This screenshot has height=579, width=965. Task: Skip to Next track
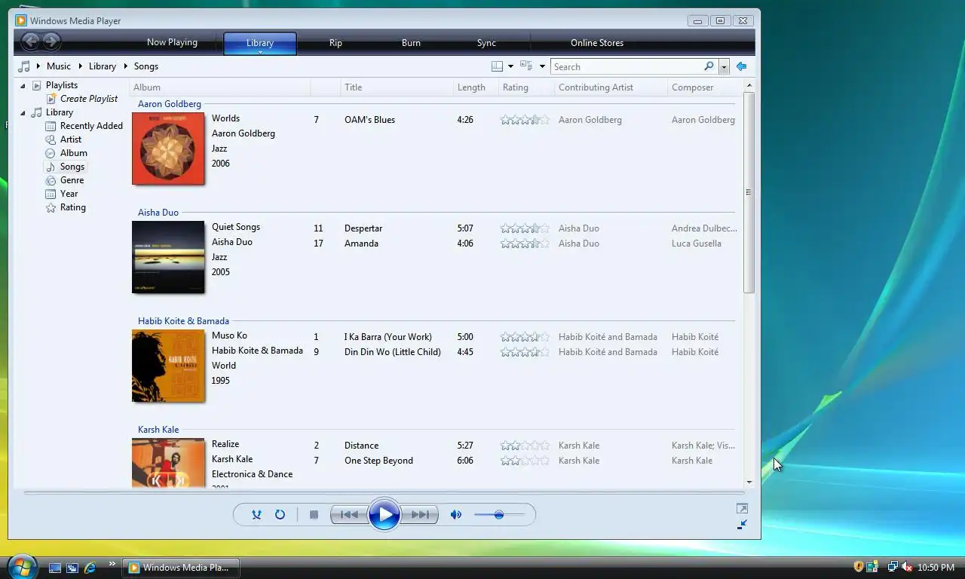click(420, 515)
